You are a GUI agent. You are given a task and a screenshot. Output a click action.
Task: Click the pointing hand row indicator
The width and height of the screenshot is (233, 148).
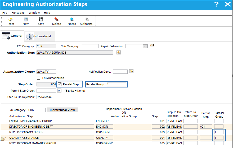tap(3, 138)
